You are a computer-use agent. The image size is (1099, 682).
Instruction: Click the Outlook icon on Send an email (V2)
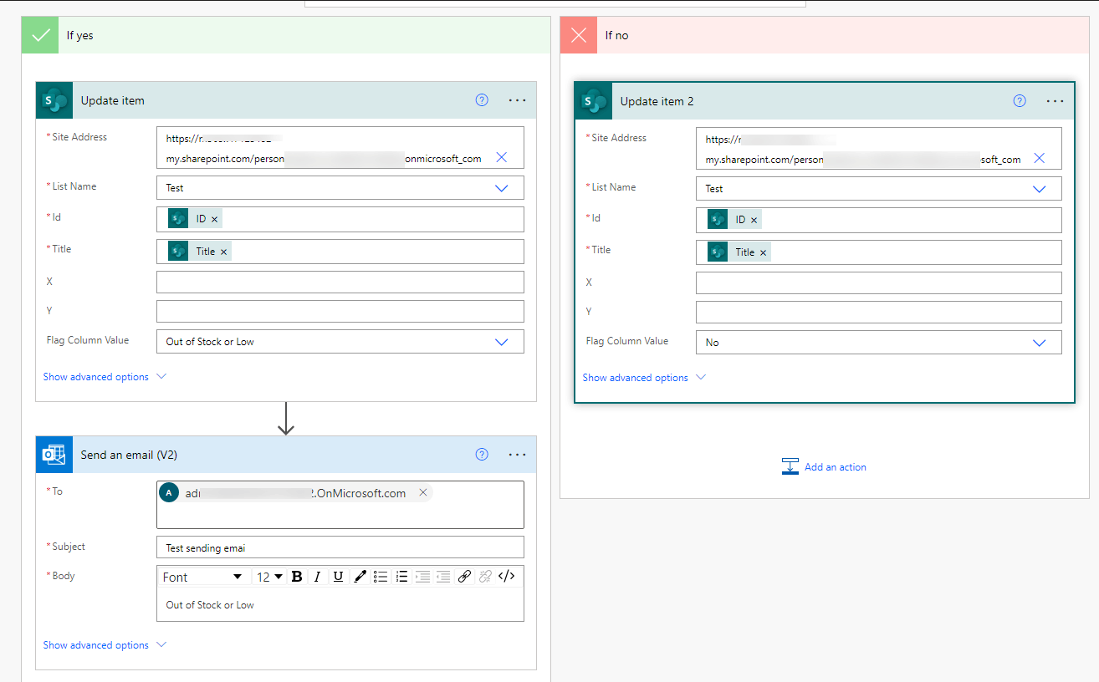tap(54, 454)
